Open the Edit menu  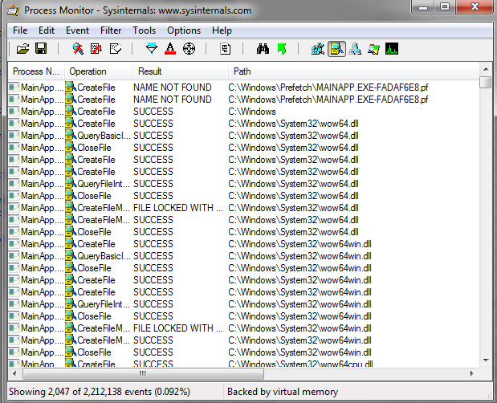click(47, 31)
